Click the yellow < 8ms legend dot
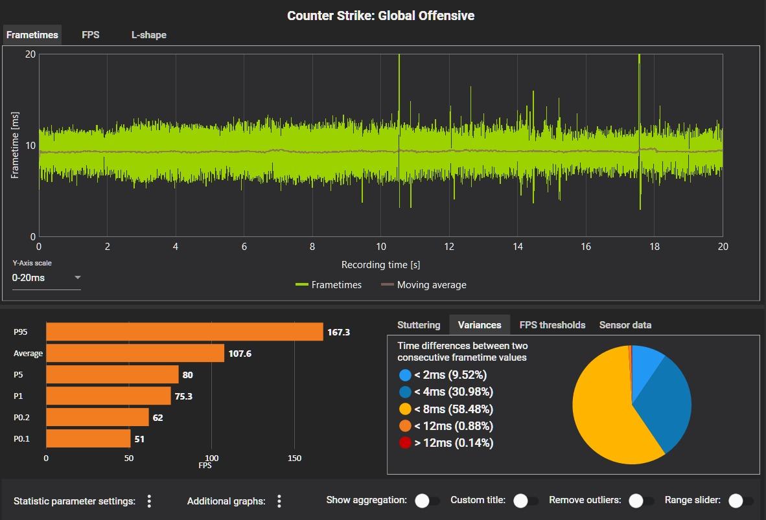Image resolution: width=766 pixels, height=520 pixels. coord(405,409)
